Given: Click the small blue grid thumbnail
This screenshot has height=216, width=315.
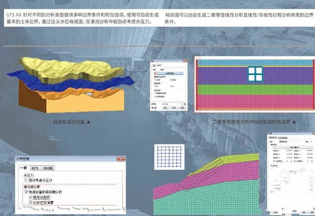Looking at the screenshot, I should pos(170,157).
